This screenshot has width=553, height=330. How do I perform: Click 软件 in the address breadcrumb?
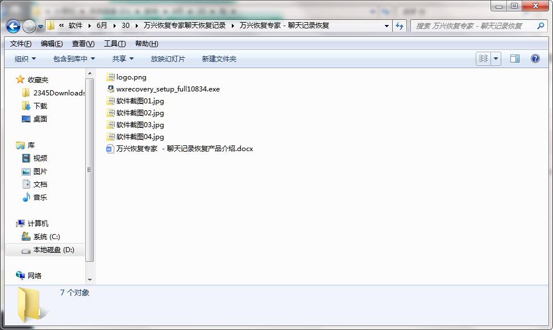coord(76,26)
